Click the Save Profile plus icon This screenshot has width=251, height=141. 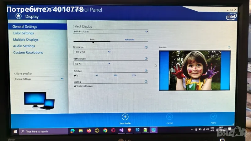(x=125, y=117)
